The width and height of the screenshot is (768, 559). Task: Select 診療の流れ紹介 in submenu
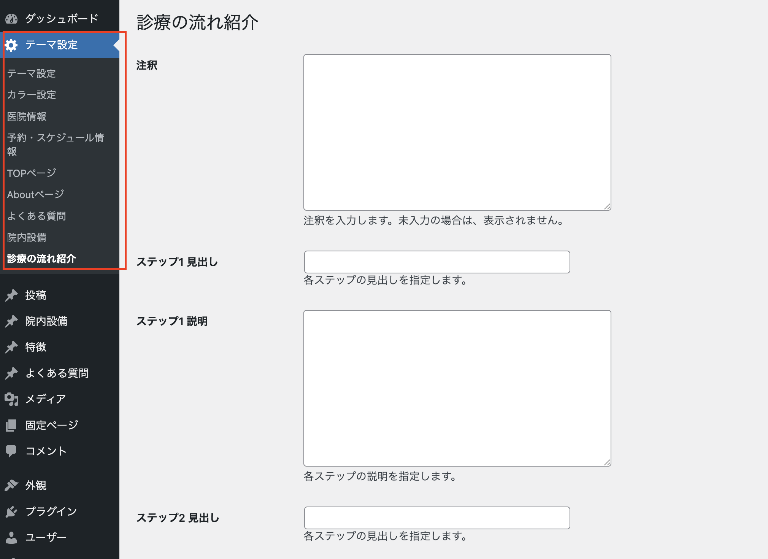click(41, 259)
